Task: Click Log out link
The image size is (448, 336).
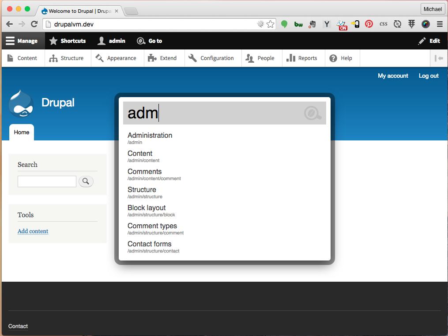Action: tap(429, 76)
